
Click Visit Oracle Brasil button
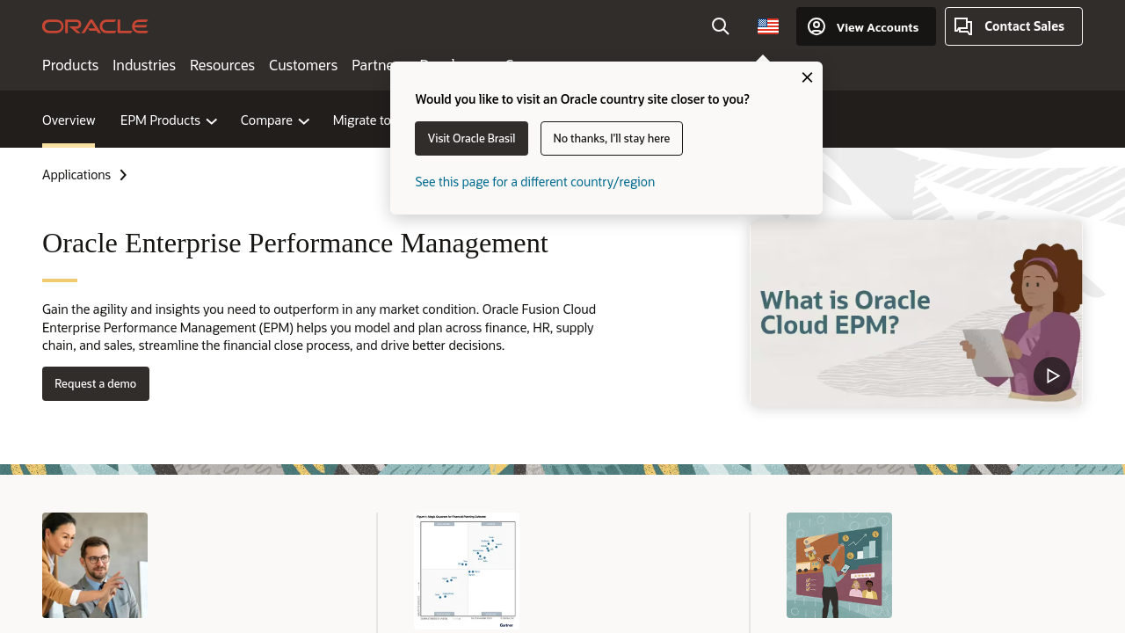click(x=471, y=138)
